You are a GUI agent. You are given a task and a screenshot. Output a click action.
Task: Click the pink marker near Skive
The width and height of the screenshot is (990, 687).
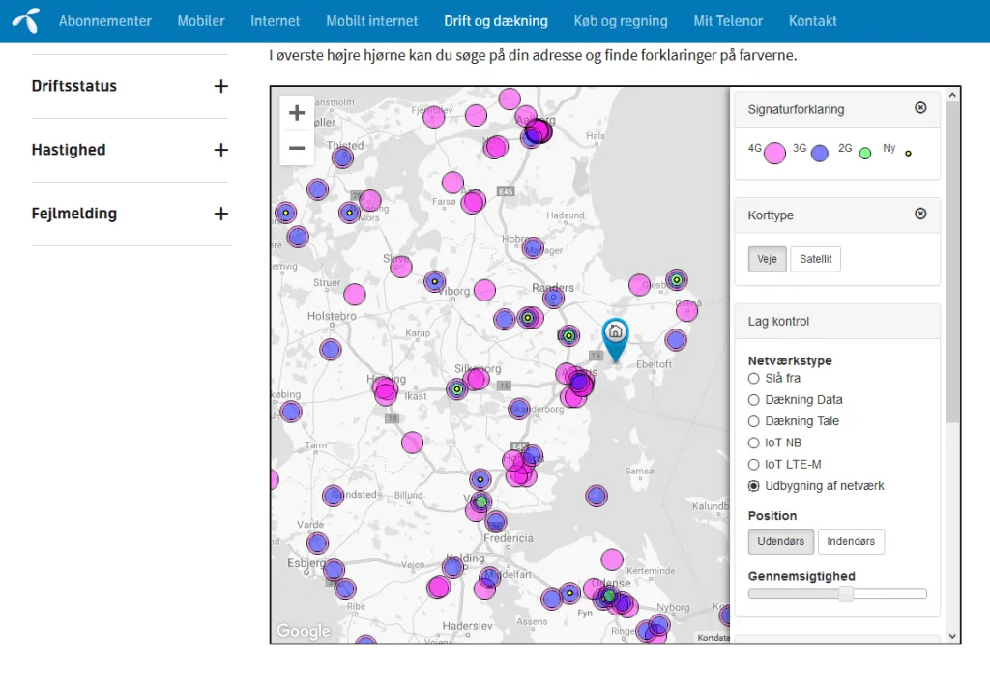click(x=400, y=267)
